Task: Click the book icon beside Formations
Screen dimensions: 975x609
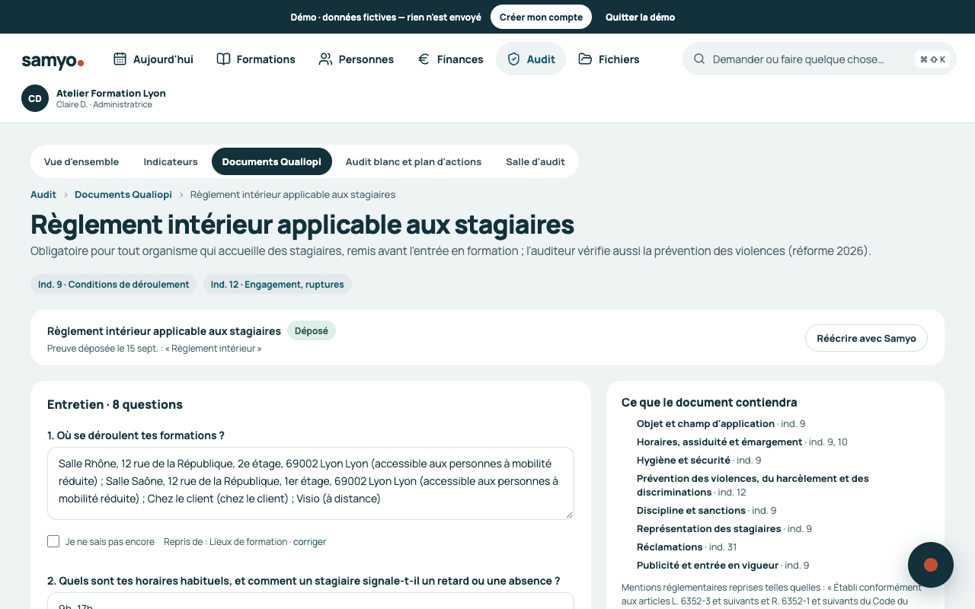Action: pos(223,59)
